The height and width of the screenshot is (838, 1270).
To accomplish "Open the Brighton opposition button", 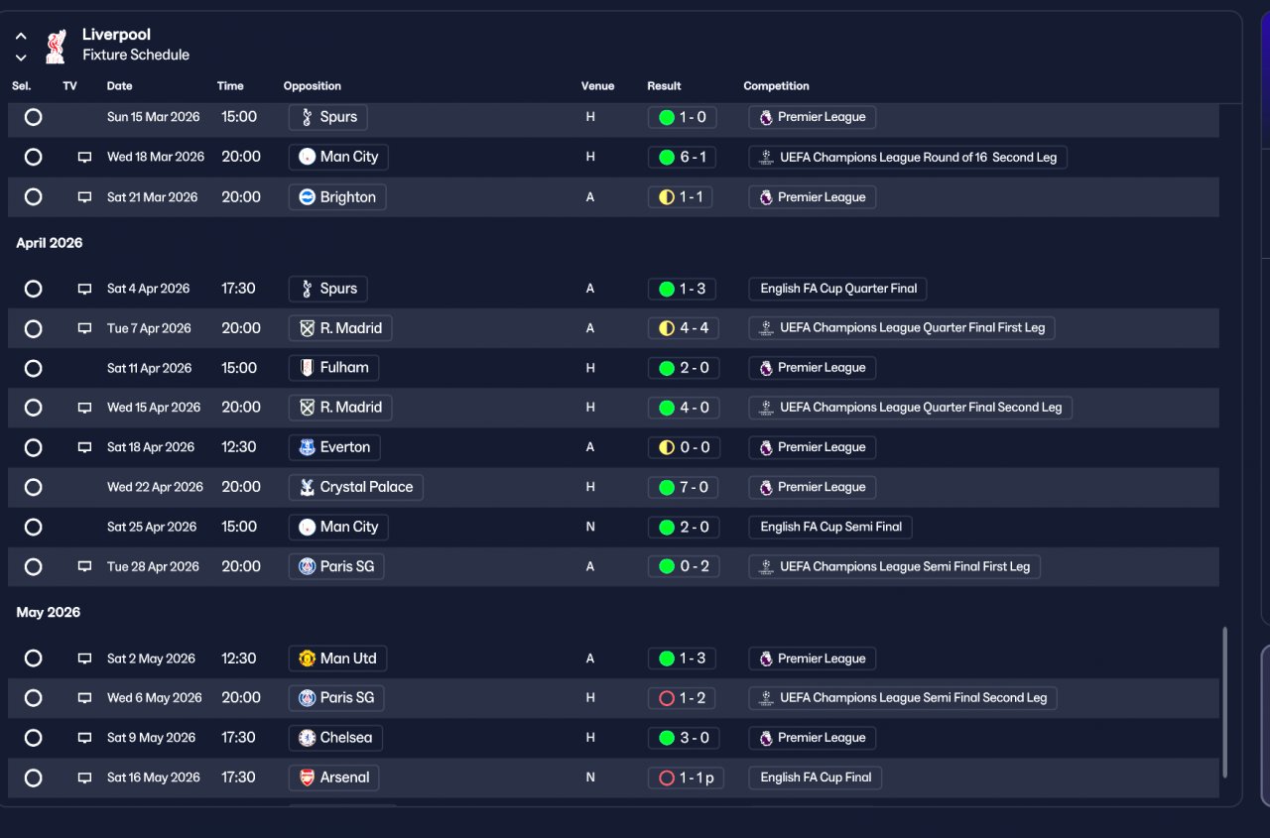I will point(337,197).
